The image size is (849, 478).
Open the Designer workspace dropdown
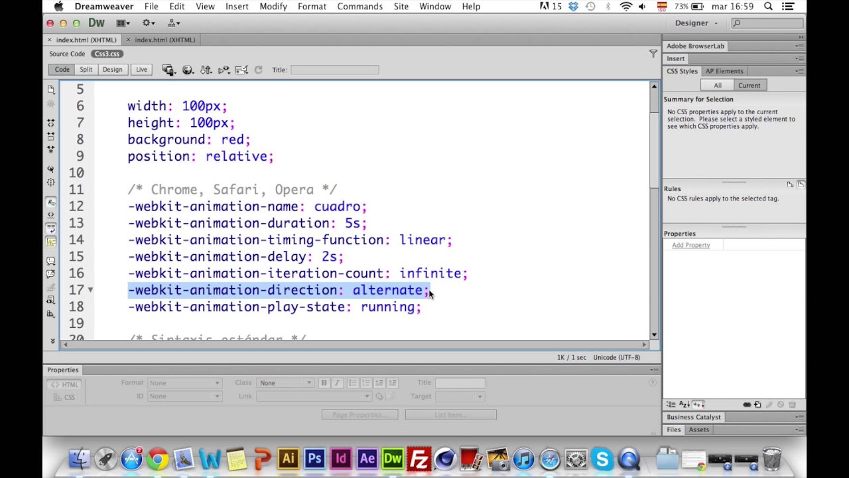[x=696, y=23]
